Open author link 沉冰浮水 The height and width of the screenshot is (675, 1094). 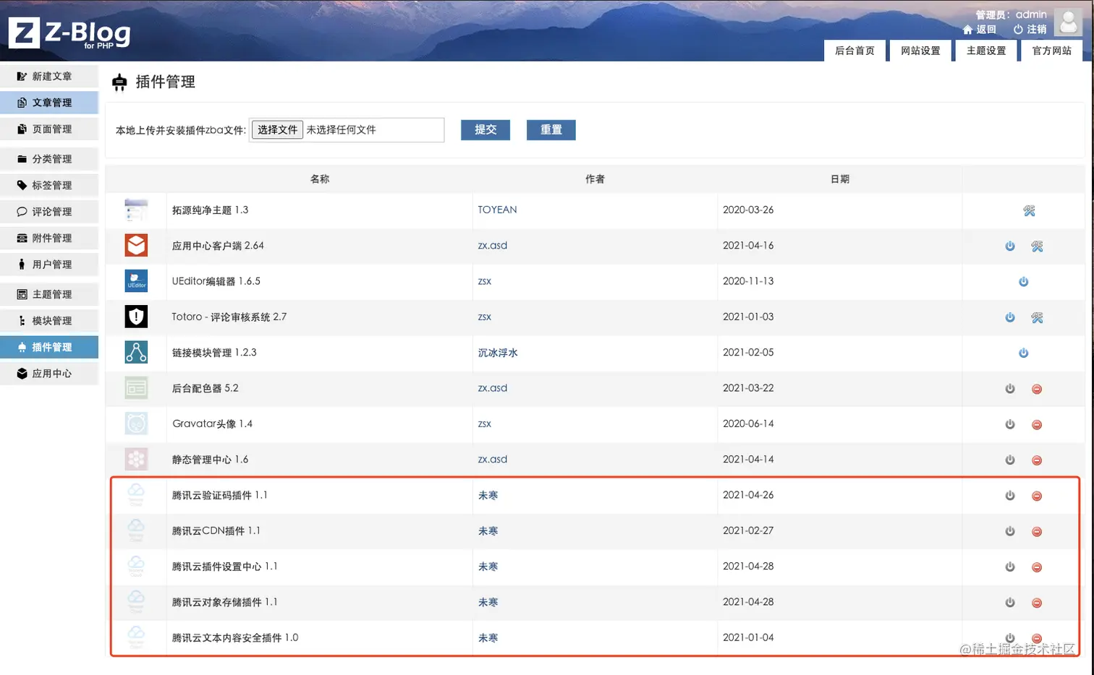[498, 353]
